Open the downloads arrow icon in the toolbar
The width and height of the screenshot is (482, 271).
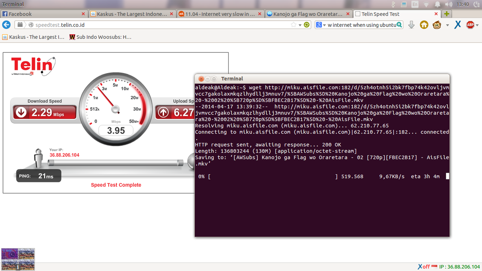tap(412, 25)
